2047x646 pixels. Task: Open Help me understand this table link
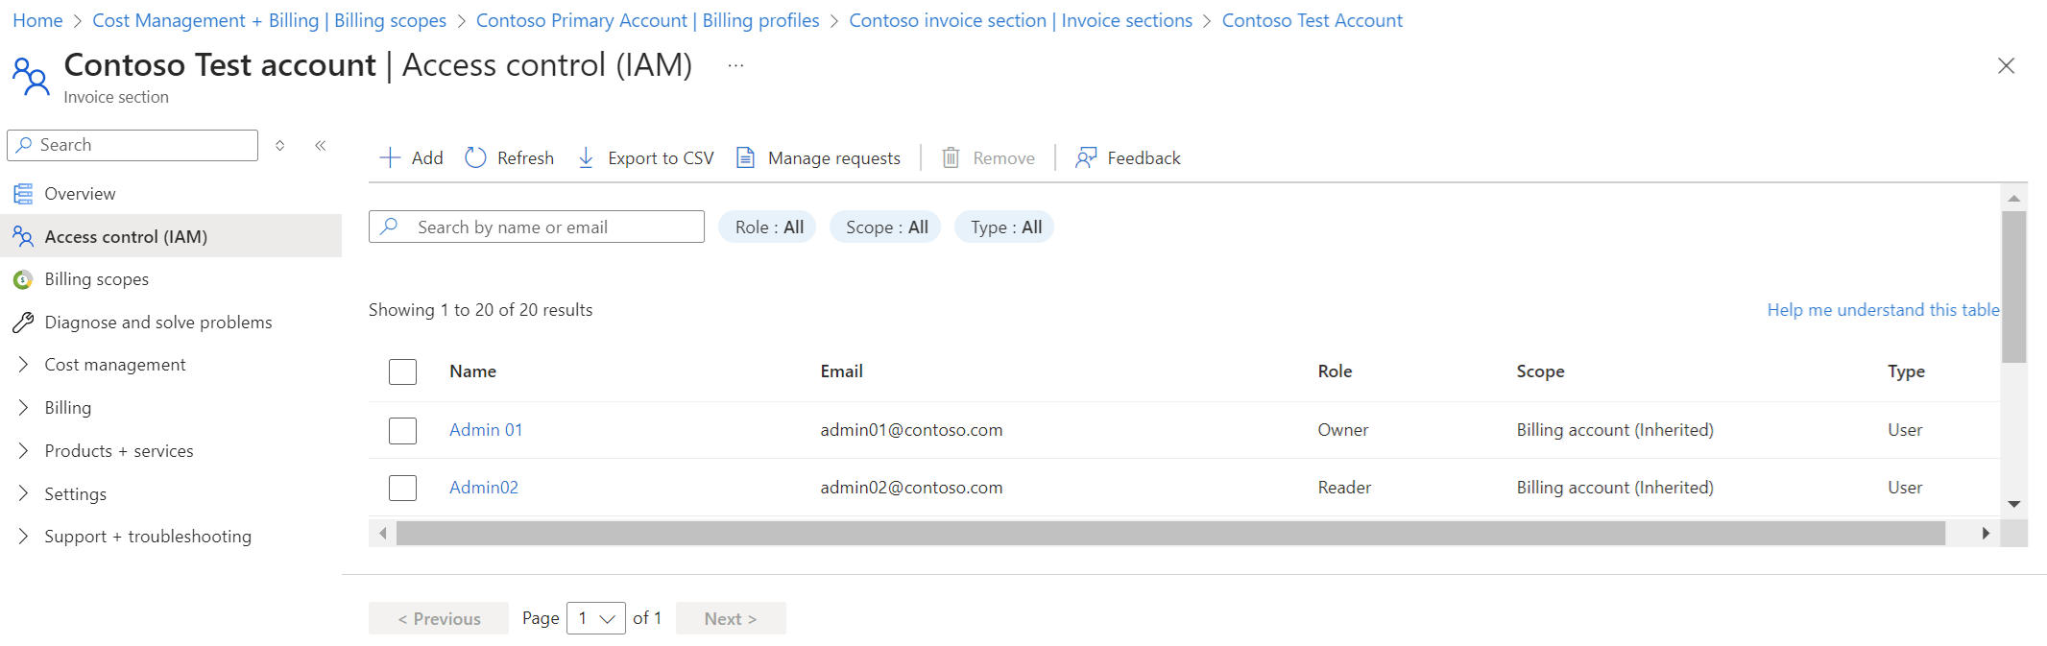[x=1883, y=310]
